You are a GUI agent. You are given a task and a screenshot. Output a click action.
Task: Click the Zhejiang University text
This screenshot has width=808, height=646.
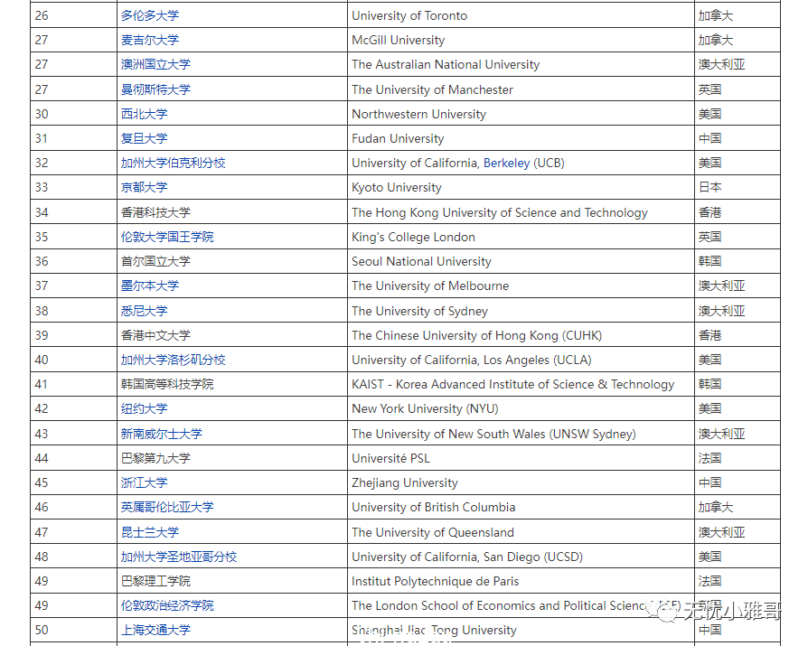pyautogui.click(x=405, y=482)
